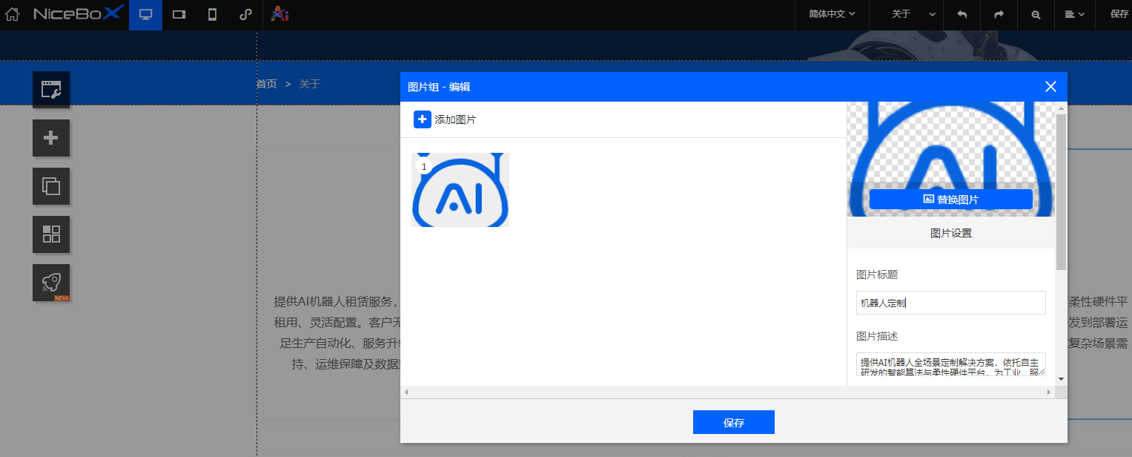1132x457 pixels.
Task: Click the blue plus add-image icon
Action: point(423,119)
